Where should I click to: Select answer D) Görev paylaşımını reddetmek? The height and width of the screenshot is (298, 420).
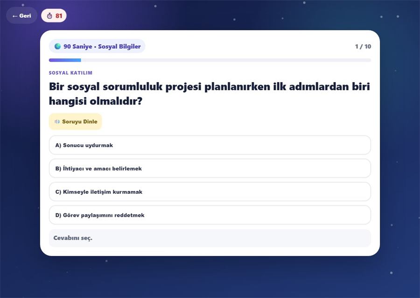[x=210, y=215]
